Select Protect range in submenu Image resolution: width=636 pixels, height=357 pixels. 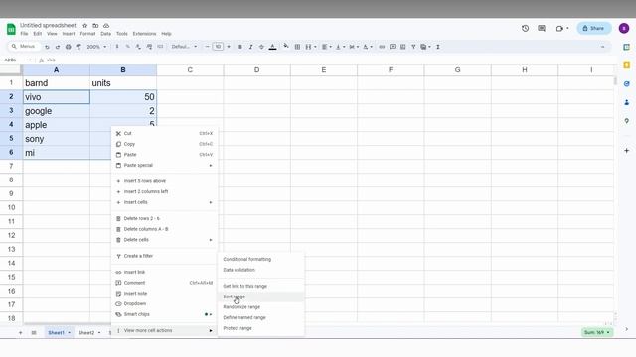(260, 328)
